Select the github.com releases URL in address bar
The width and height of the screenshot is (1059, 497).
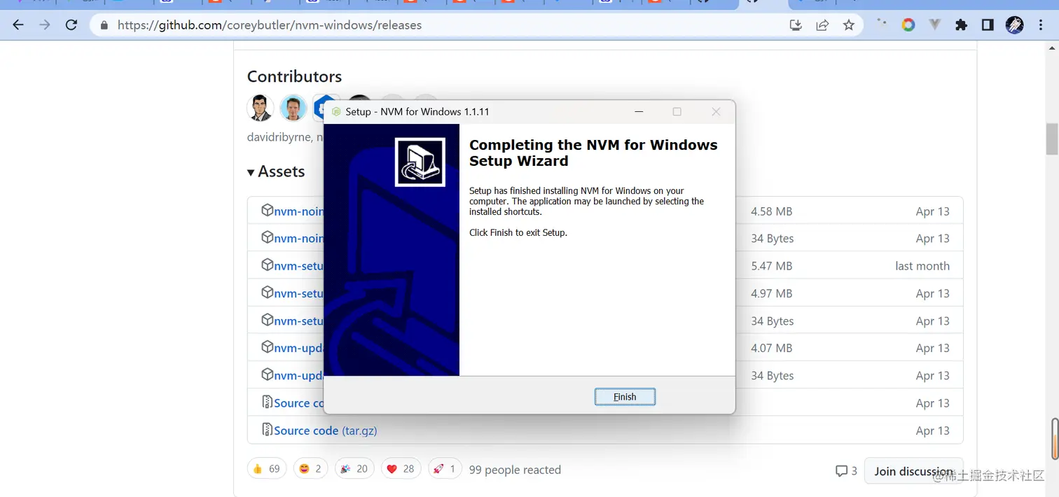click(270, 25)
